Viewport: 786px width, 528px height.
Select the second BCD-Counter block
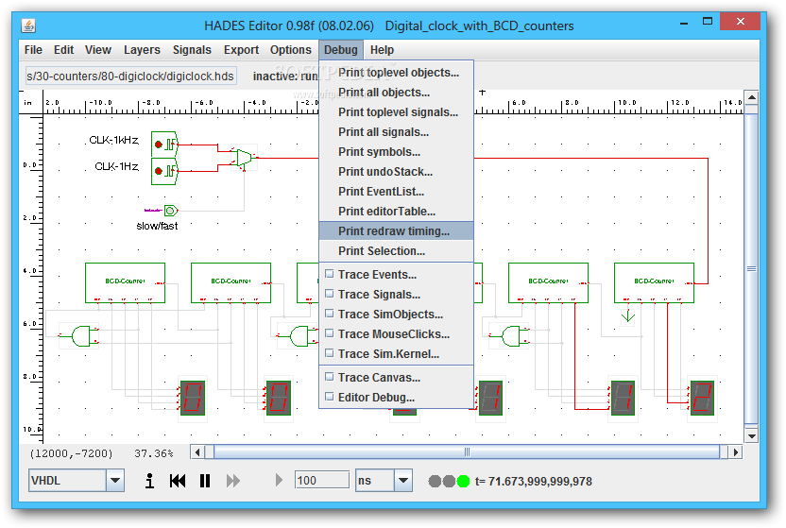(231, 282)
